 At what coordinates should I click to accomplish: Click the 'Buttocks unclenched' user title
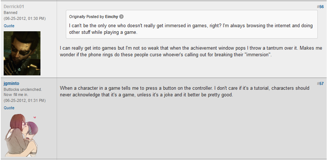click(23, 89)
